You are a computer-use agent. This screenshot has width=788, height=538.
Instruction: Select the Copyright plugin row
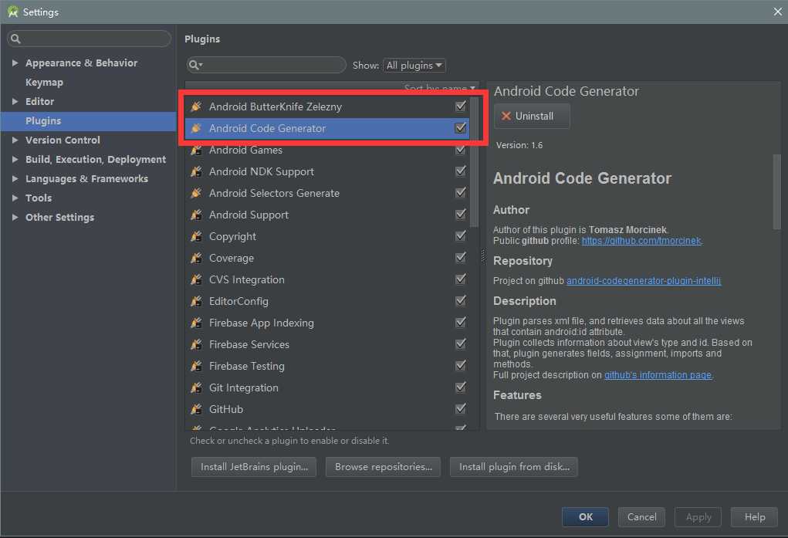pos(327,236)
